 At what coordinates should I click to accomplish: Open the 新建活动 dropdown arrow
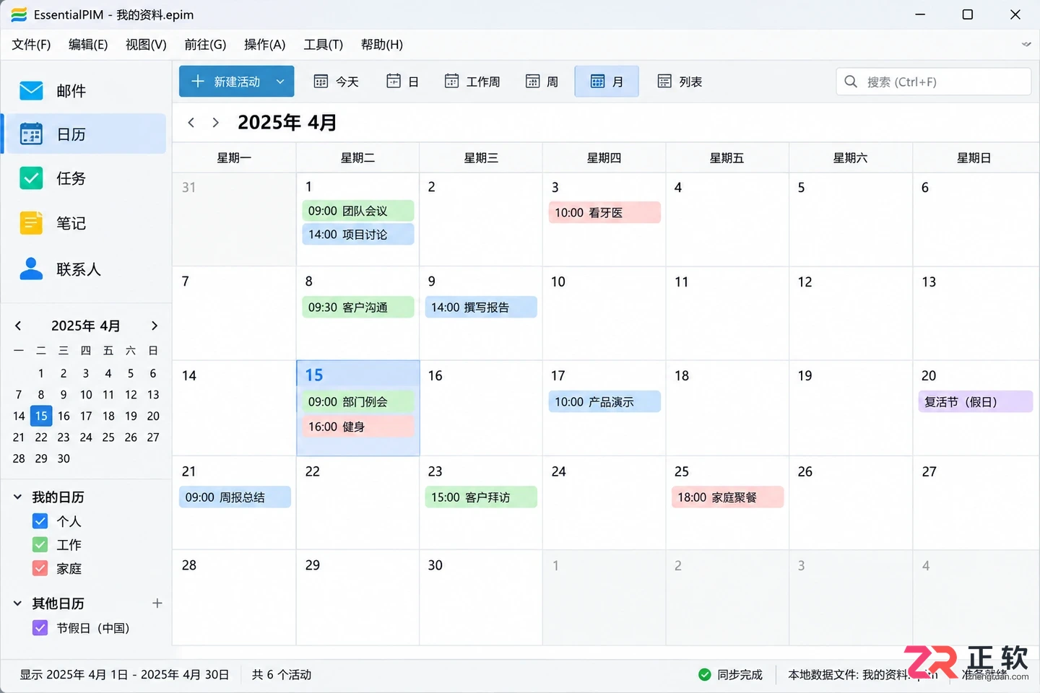pos(280,82)
